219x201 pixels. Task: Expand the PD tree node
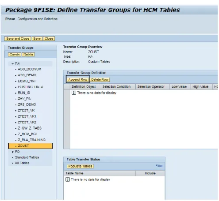pos(13,152)
